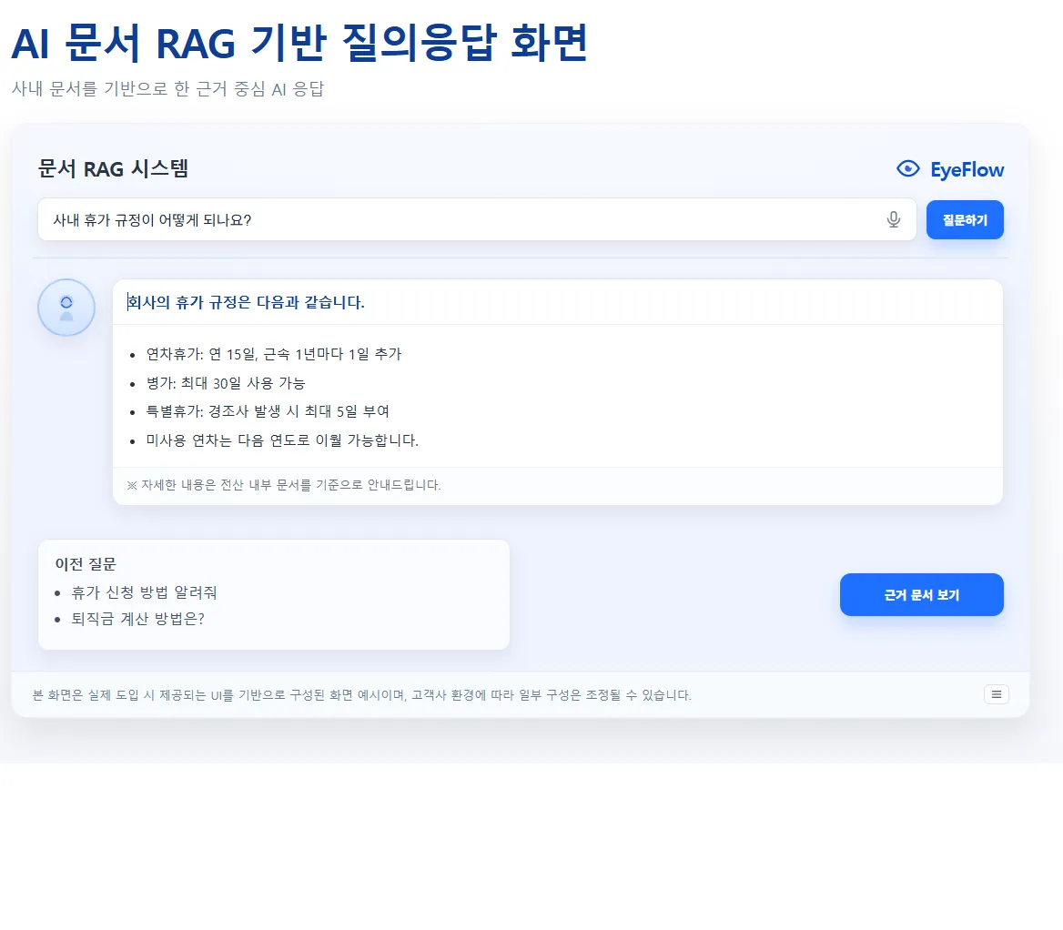
Task: Click the 특별휴가 bullet line
Action: 268,411
